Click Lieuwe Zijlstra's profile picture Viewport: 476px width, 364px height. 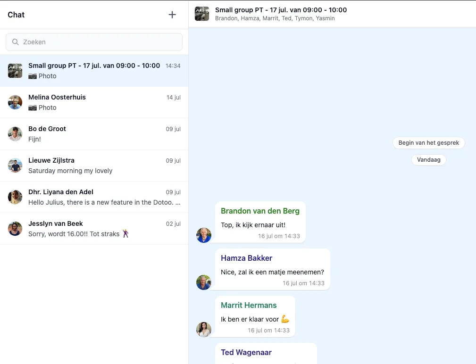point(15,165)
